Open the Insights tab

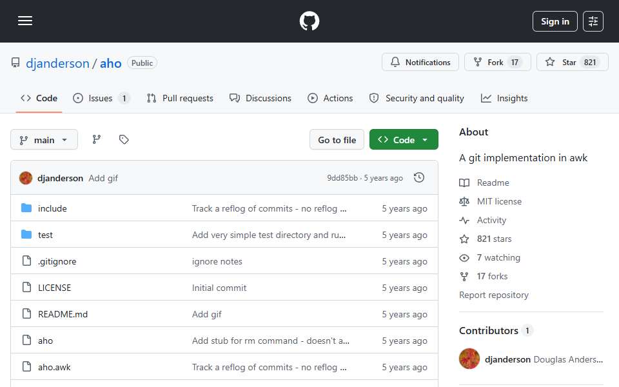tap(504, 98)
